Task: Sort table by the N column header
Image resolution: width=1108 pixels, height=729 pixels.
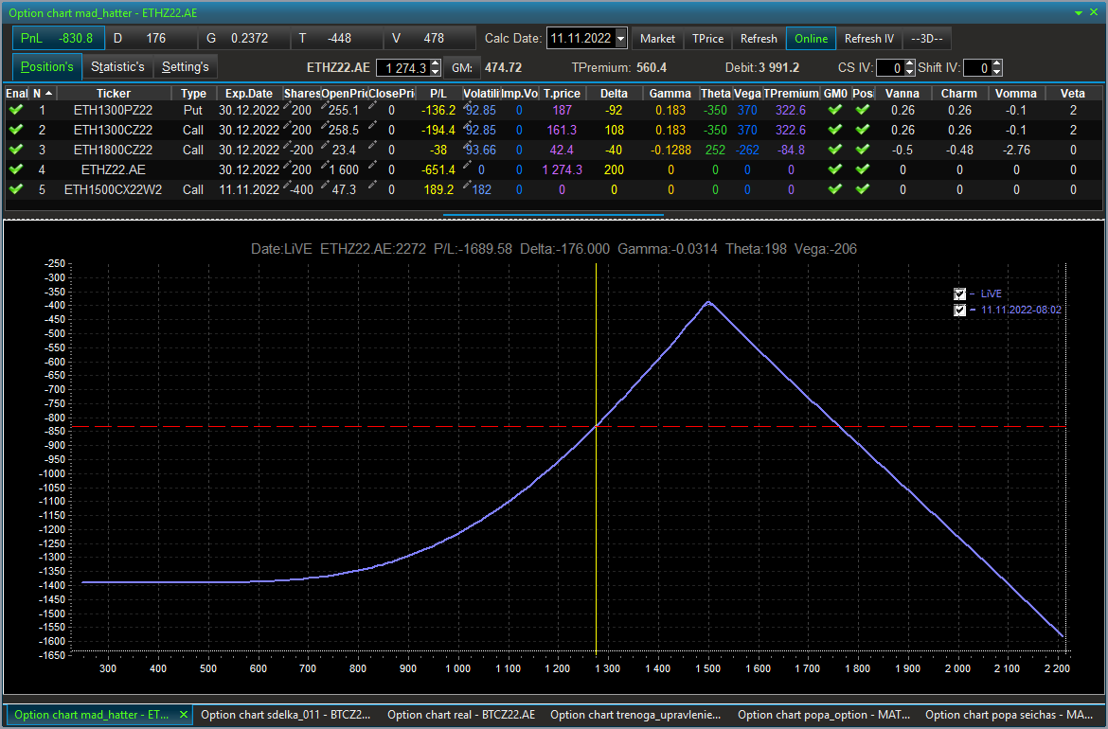Action: [43, 93]
